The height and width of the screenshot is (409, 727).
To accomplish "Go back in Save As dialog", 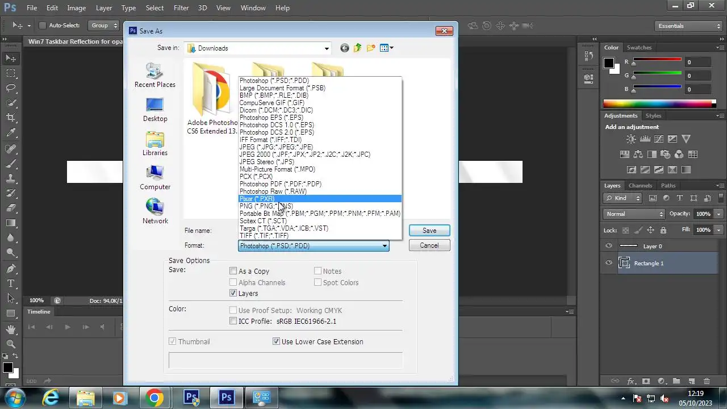I will [344, 48].
